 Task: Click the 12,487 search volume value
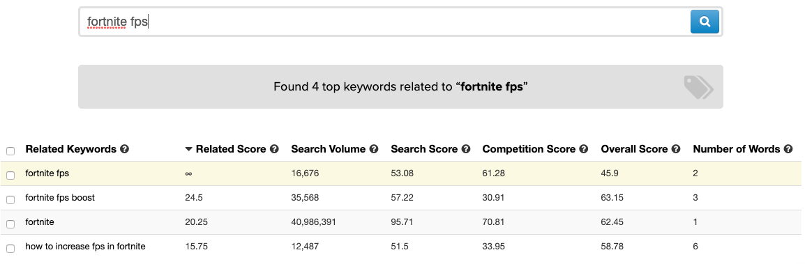coord(305,246)
